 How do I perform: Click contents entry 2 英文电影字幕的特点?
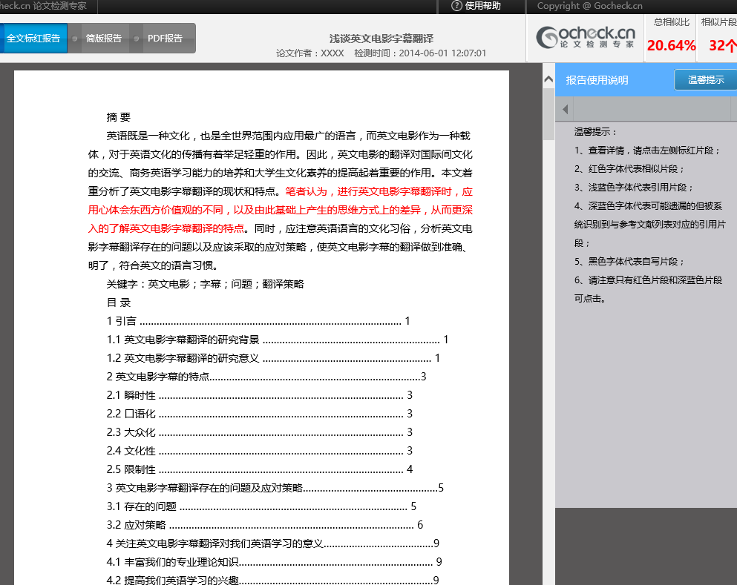tap(266, 377)
